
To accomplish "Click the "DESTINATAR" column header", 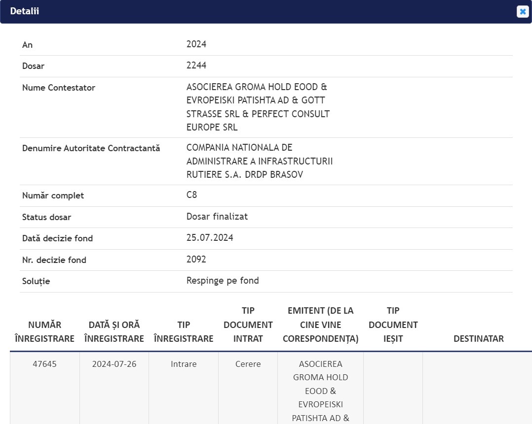I will click(478, 339).
